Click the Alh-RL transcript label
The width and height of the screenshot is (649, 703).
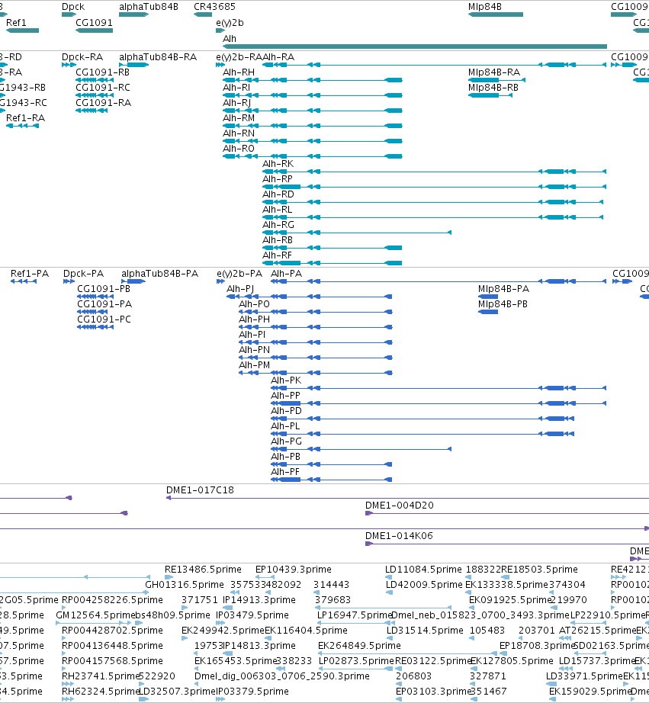point(277,210)
